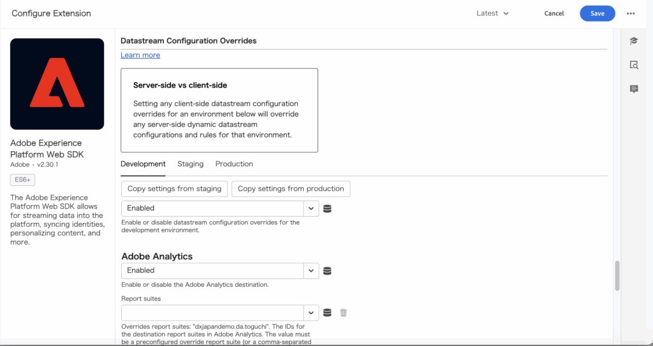This screenshot has height=346, width=653.
Task: Expand the Report suites dropdown arrow
Action: click(x=311, y=313)
